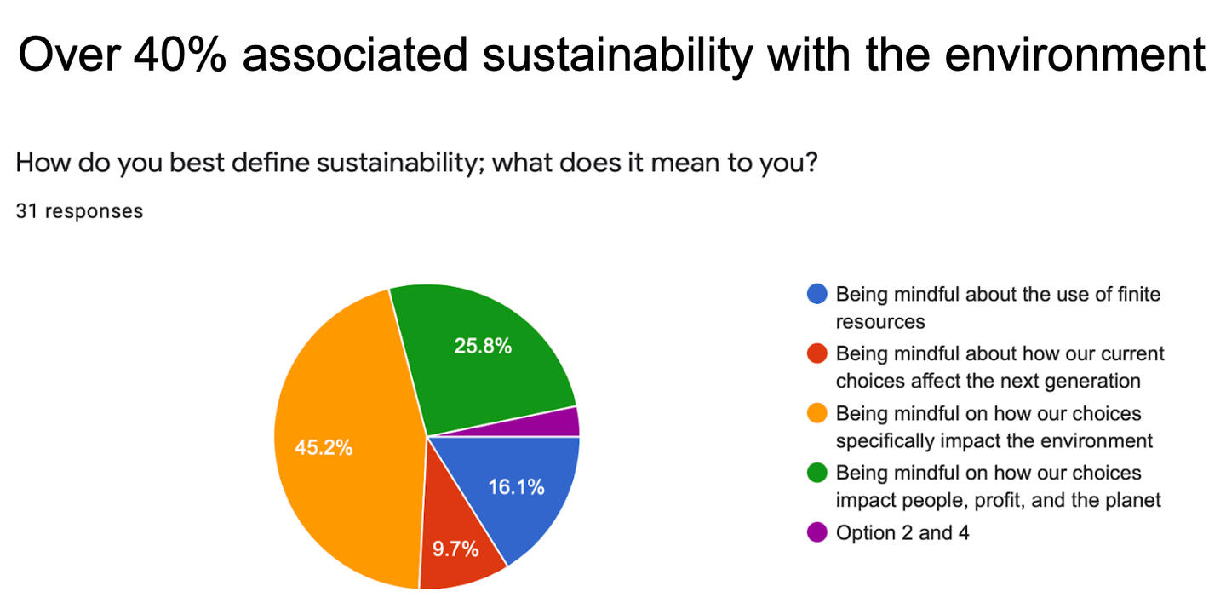Image resolution: width=1226 pixels, height=609 pixels.
Task: Click the 'Option 2 and 4' legend label
Action: click(x=902, y=534)
